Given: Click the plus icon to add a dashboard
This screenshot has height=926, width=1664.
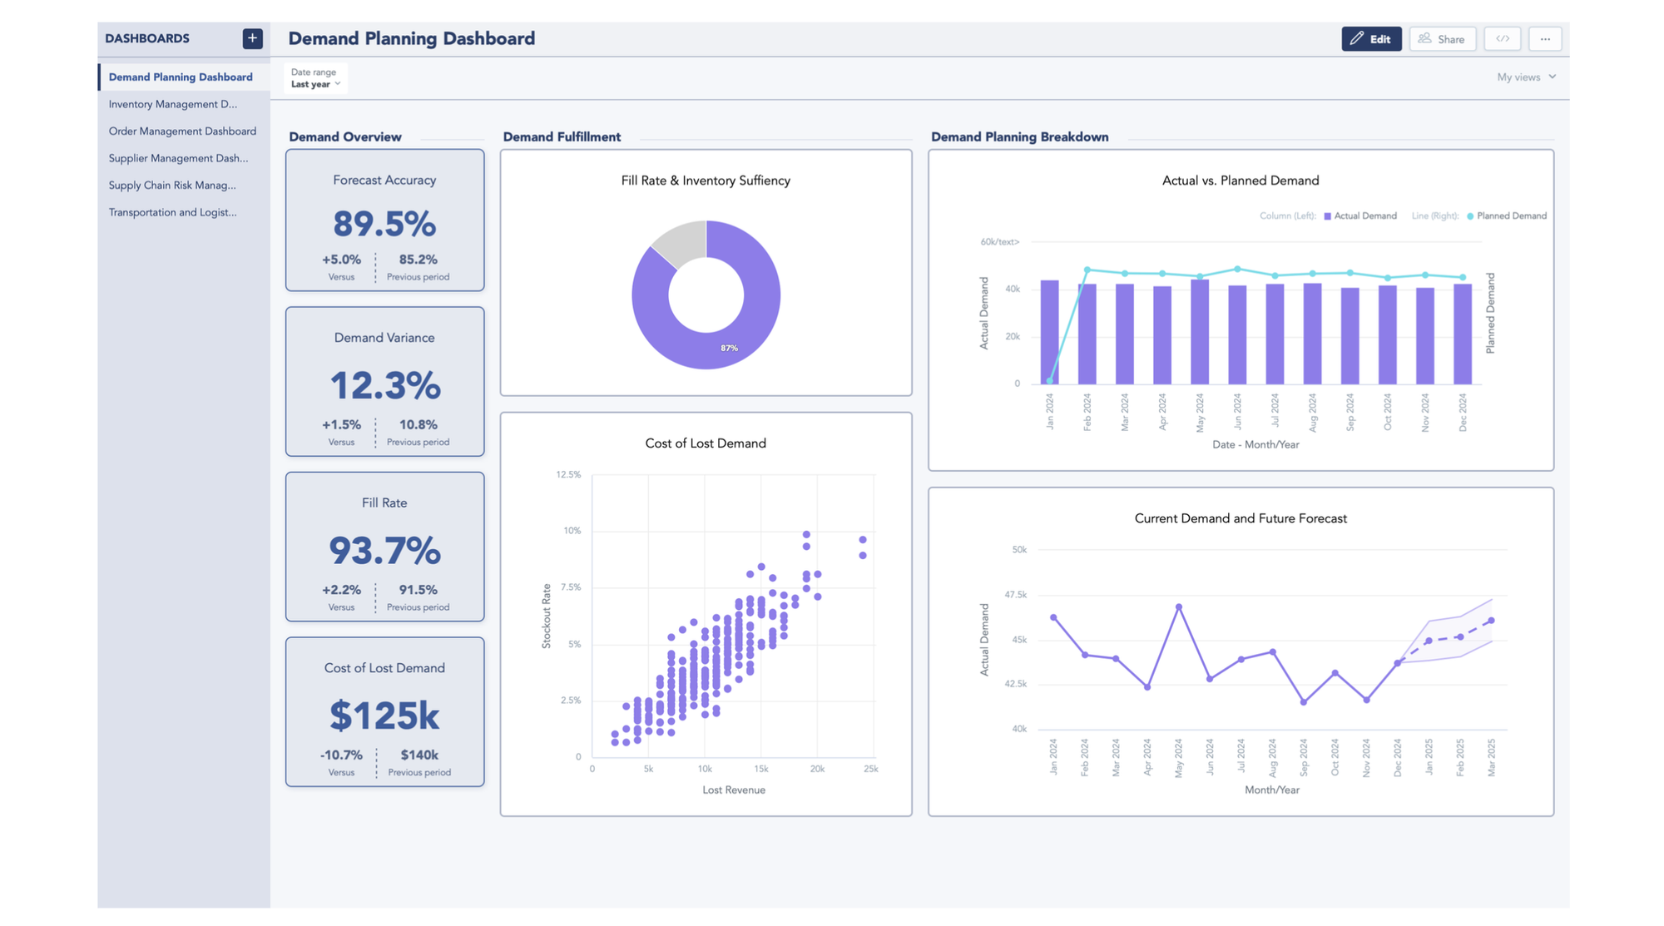Looking at the screenshot, I should click(x=252, y=37).
